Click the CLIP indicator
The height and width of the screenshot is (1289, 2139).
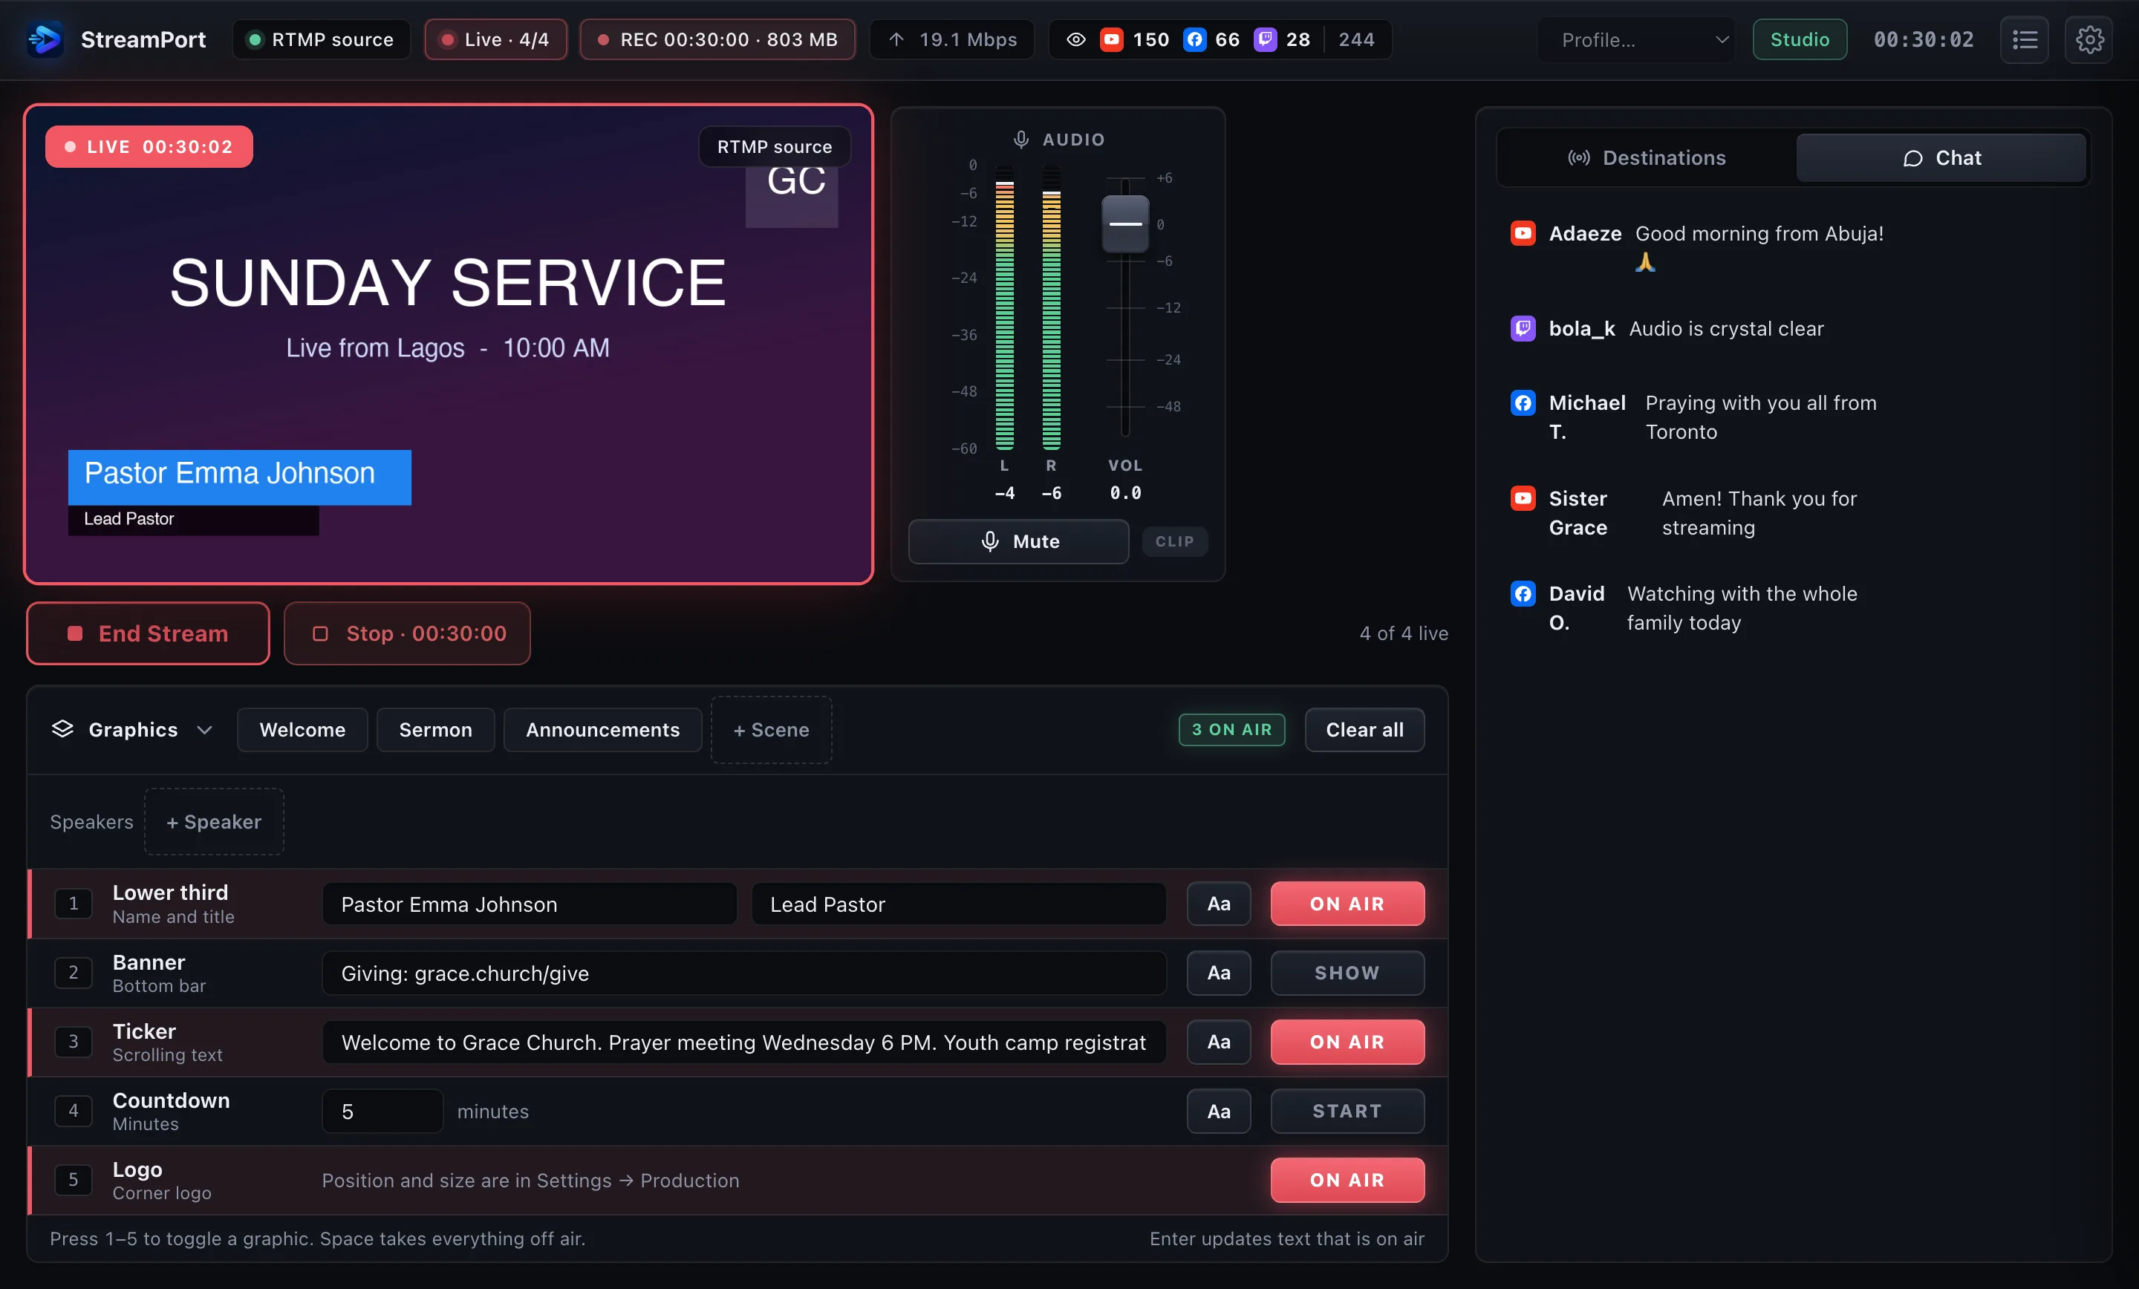pos(1174,541)
